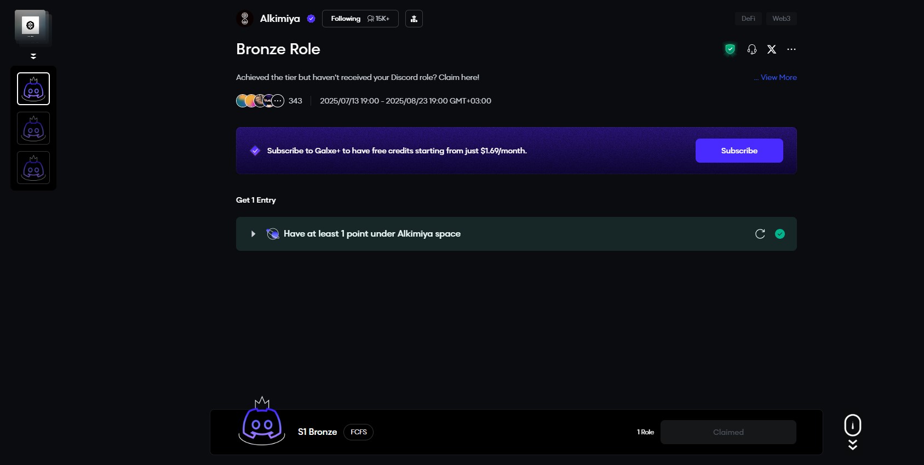This screenshot has width=924, height=465.
Task: Click the Subscribe button for Galxe+
Action: tap(739, 151)
